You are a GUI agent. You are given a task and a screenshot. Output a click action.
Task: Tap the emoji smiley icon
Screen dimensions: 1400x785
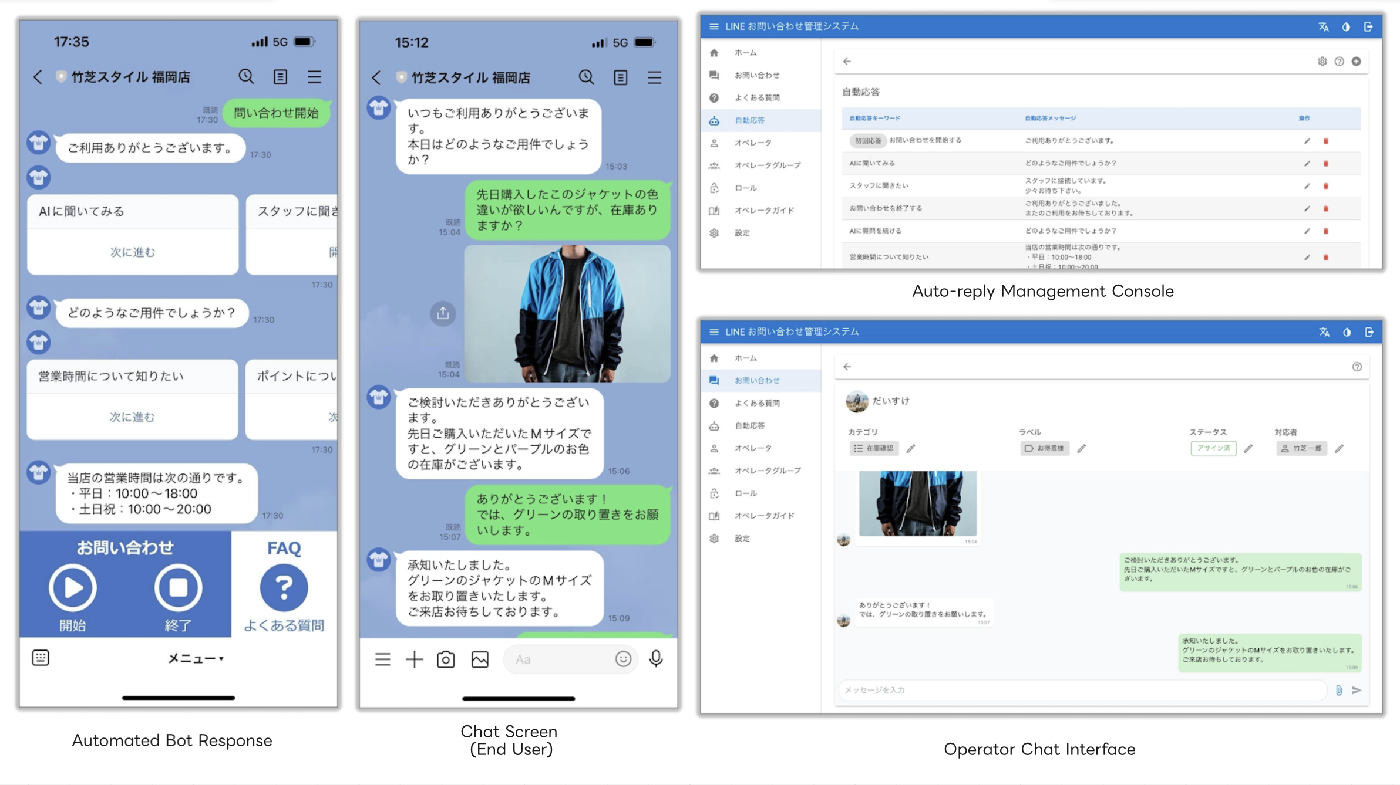[623, 659]
